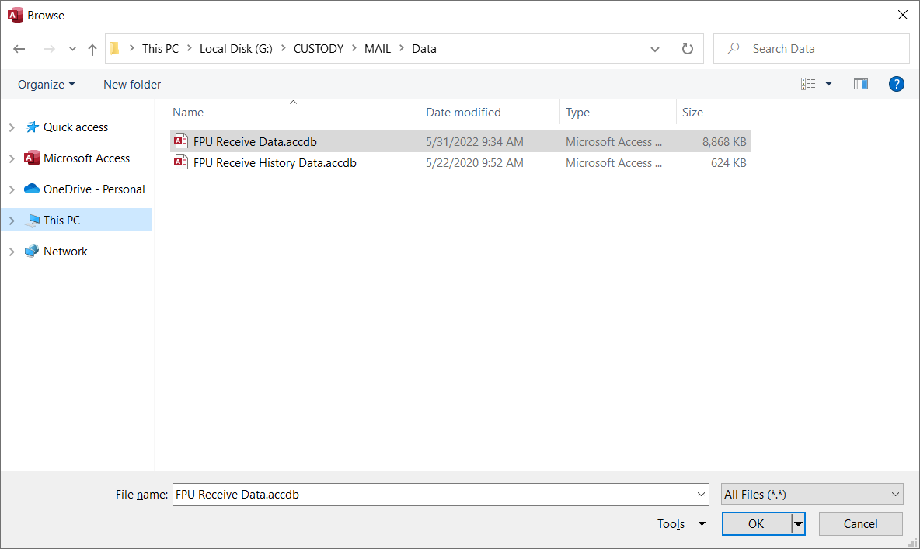Open the OK button's split arrow
The width and height of the screenshot is (920, 549).
pos(798,524)
